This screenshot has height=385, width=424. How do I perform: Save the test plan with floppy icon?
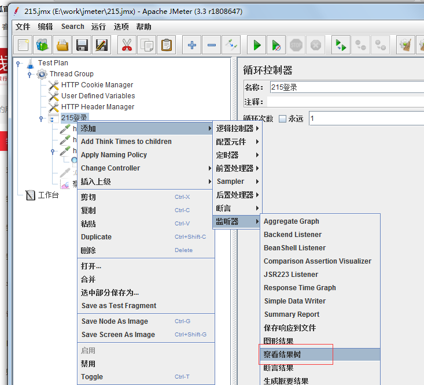point(82,45)
